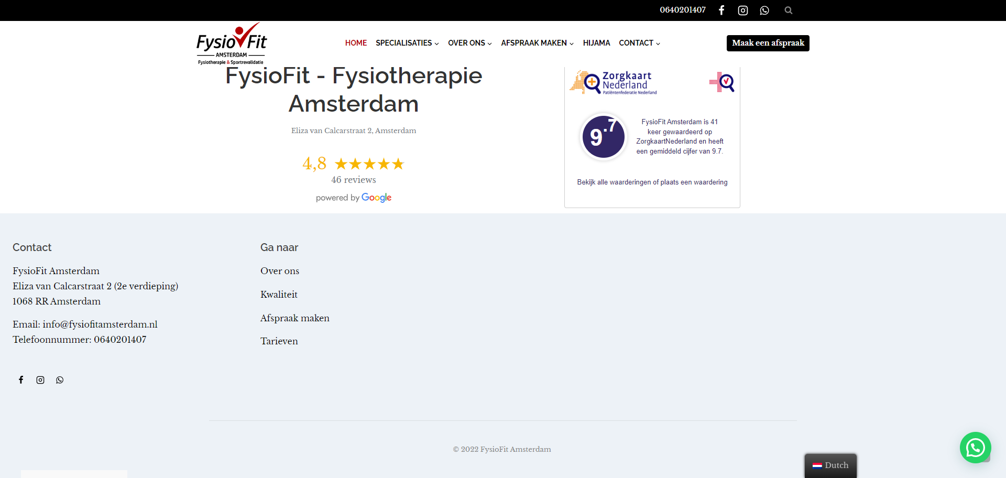Image resolution: width=1006 pixels, height=478 pixels.
Task: Click the Dutch flag in language switcher
Action: point(817,465)
